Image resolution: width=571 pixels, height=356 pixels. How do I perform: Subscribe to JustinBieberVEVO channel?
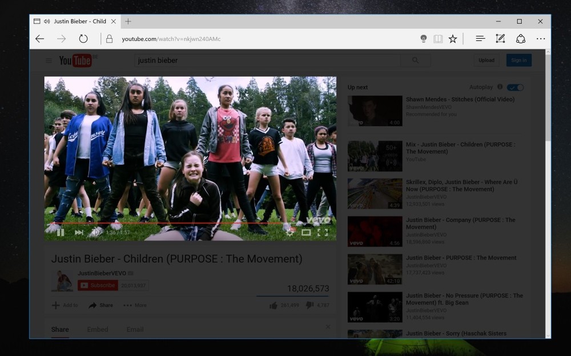tap(98, 285)
